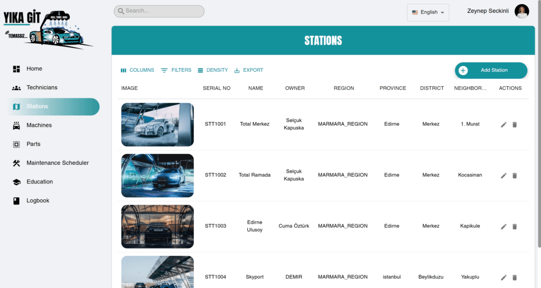
Task: Open the Home menu item
Action: [x=53, y=69]
